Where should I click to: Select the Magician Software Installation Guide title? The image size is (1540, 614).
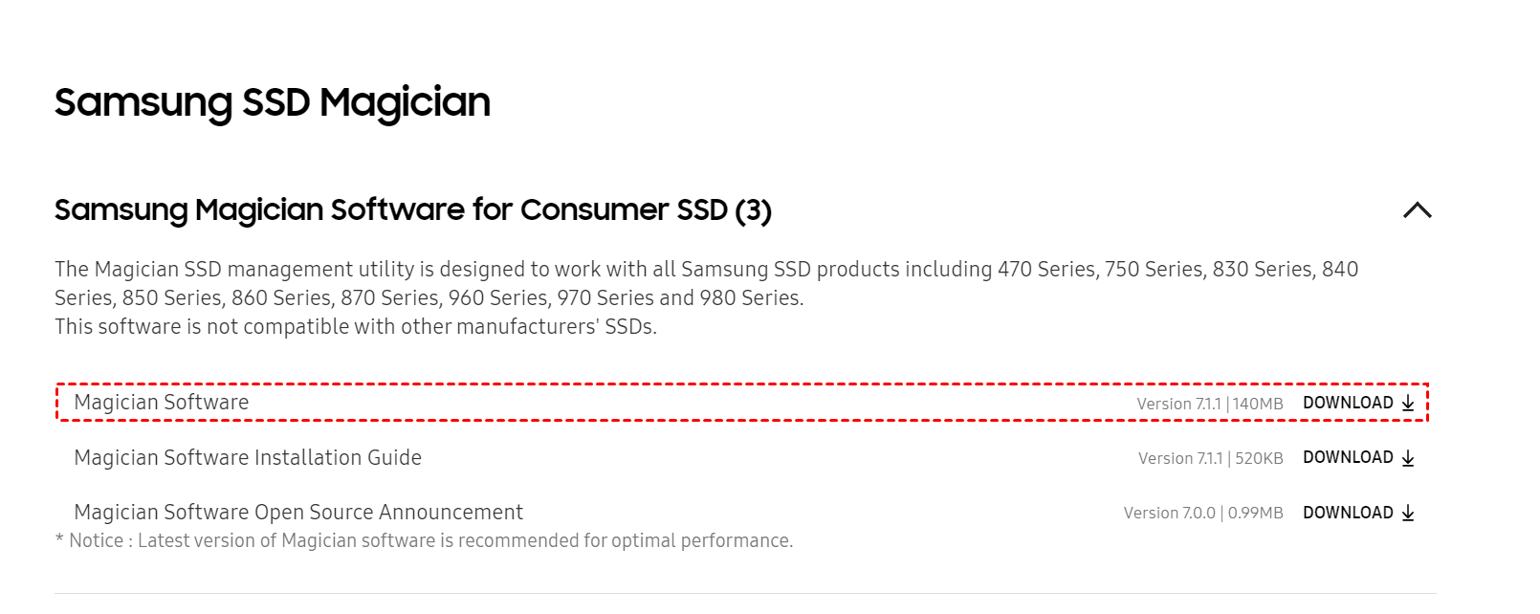pyautogui.click(x=247, y=458)
